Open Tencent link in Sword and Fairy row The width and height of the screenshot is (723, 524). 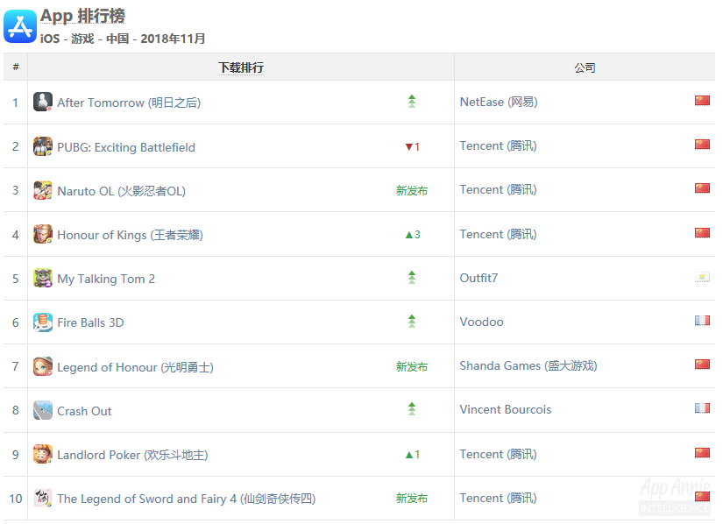[499, 498]
